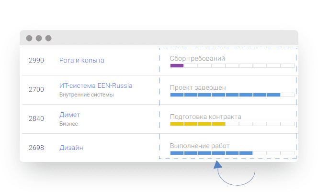The width and height of the screenshot is (318, 192).
Task: Open the Димет project link
Action: pyautogui.click(x=69, y=115)
